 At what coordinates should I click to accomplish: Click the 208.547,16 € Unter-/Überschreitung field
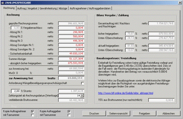click(161, 50)
